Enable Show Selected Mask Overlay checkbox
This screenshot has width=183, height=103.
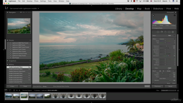tap(52, 86)
